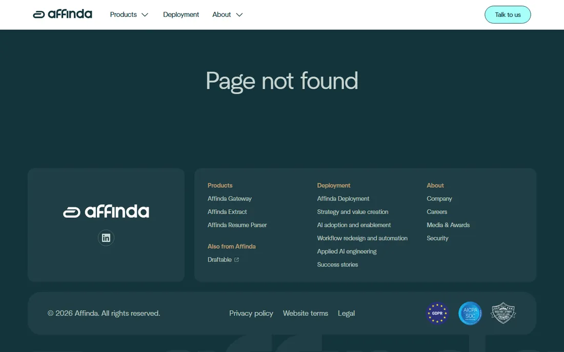Image resolution: width=564 pixels, height=352 pixels.
Task: Open the Affinda Deployment footer link
Action: pyautogui.click(x=343, y=199)
